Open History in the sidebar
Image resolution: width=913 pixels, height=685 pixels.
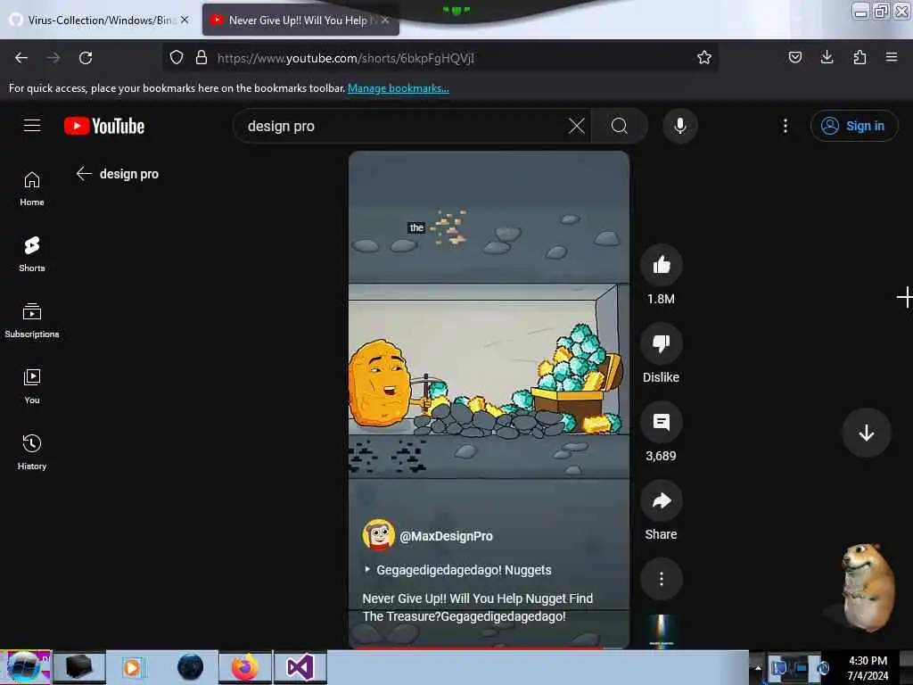tap(32, 452)
